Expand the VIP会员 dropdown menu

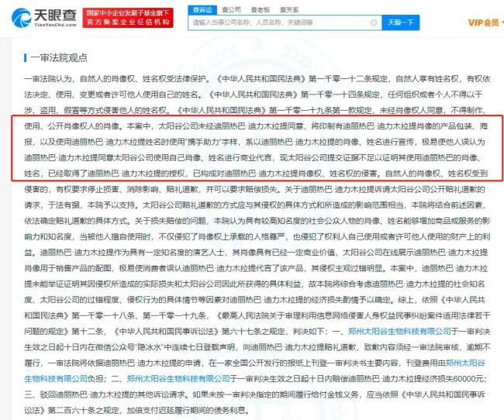(x=483, y=22)
